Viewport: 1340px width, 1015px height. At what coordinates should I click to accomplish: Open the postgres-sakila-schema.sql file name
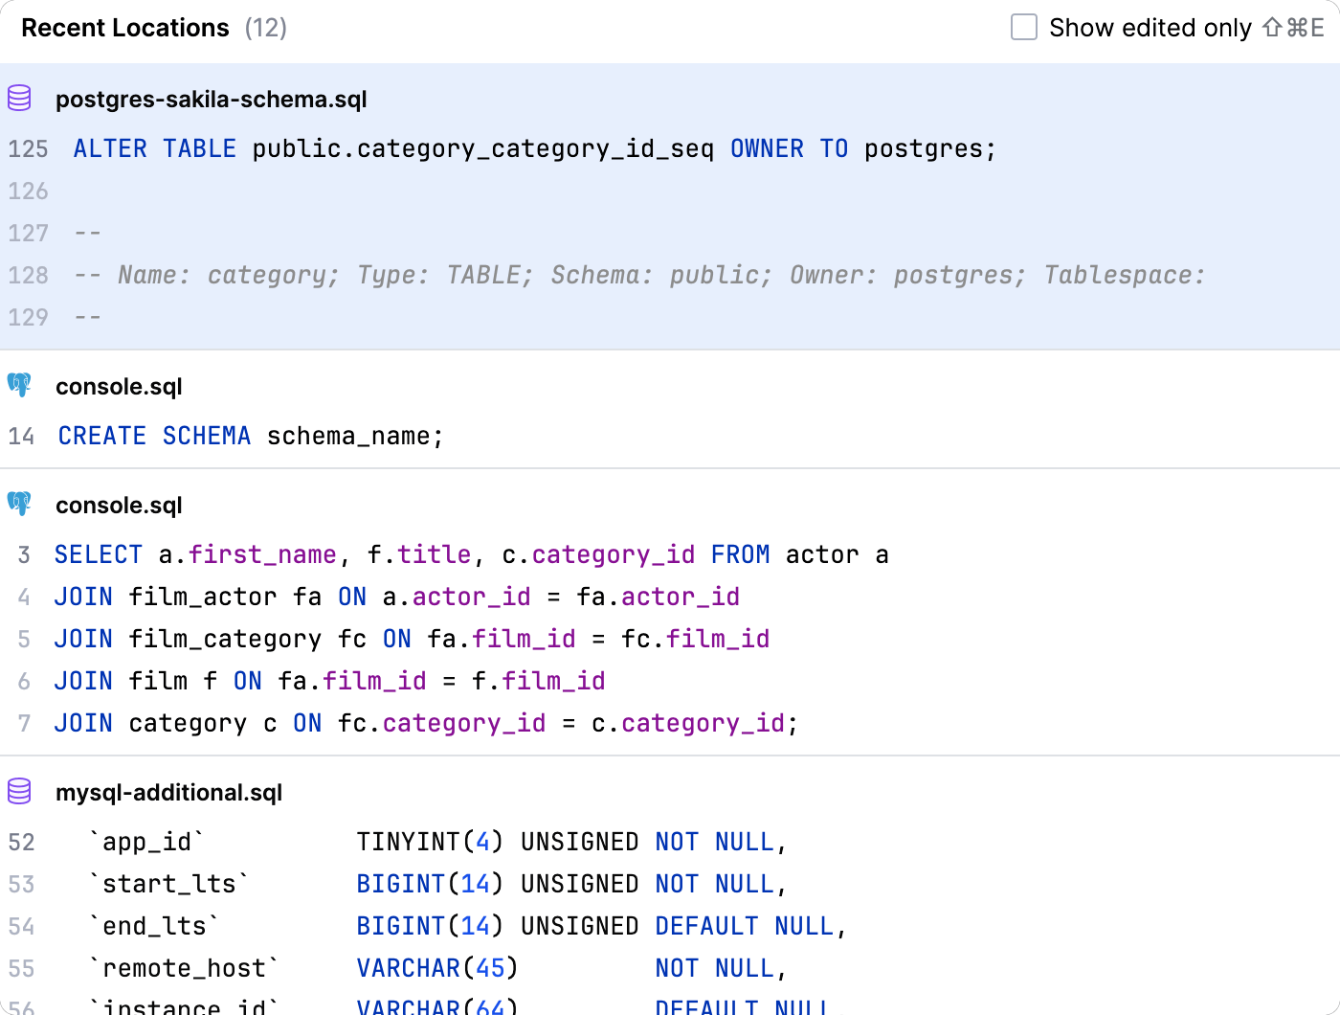click(211, 100)
